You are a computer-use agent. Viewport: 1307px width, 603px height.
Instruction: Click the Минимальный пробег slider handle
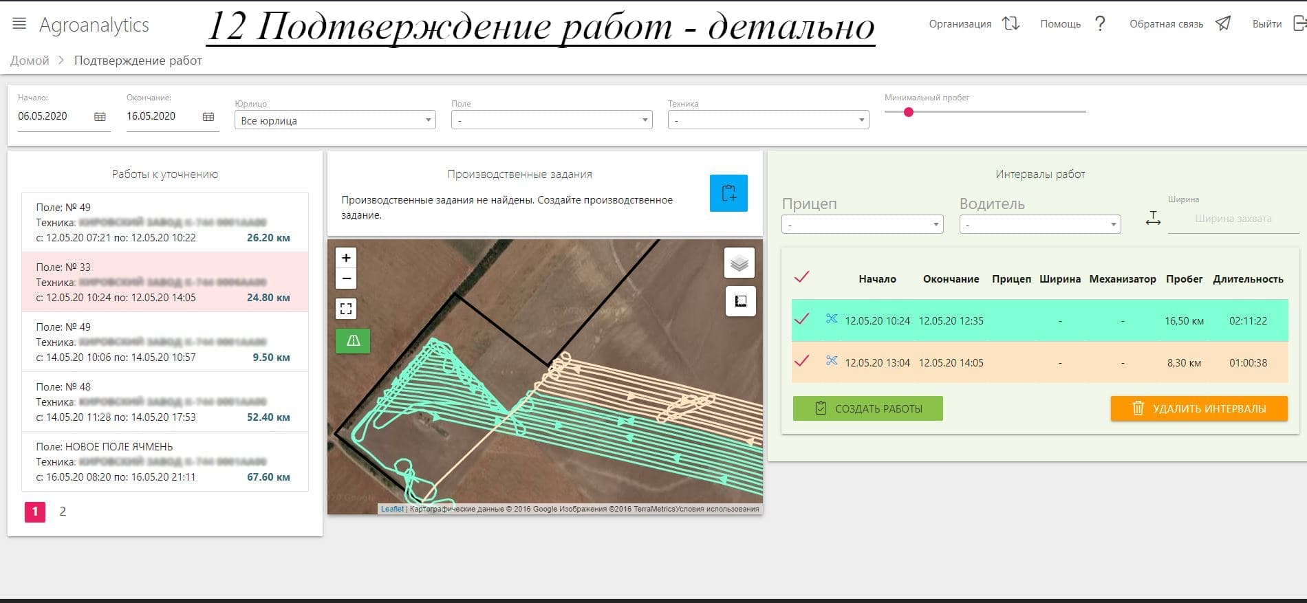909,112
